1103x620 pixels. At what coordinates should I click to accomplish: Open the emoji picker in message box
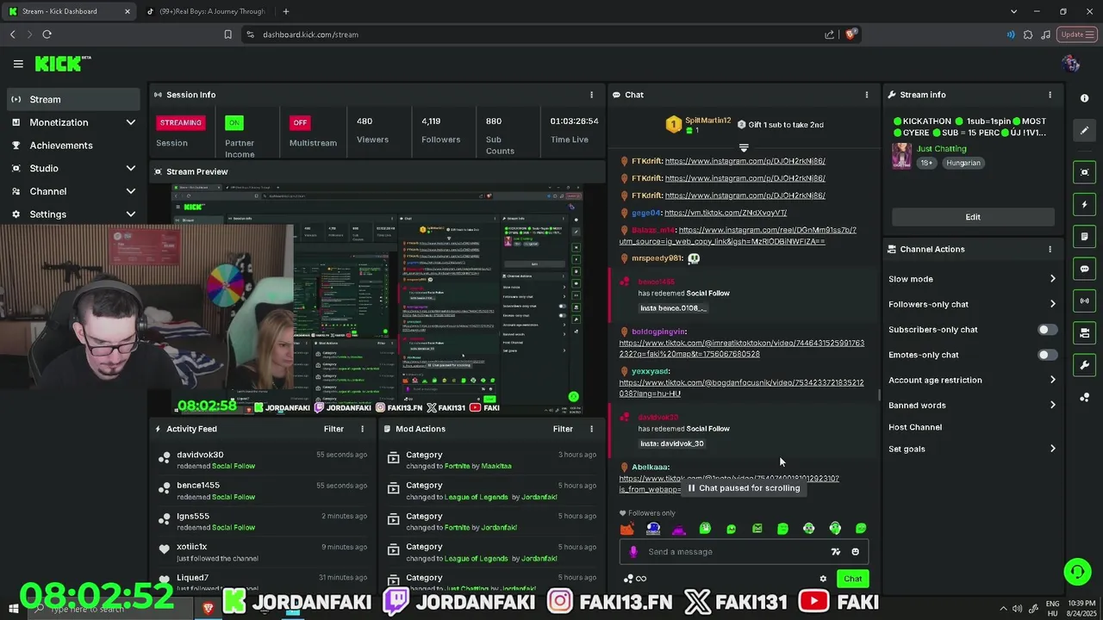click(x=855, y=552)
